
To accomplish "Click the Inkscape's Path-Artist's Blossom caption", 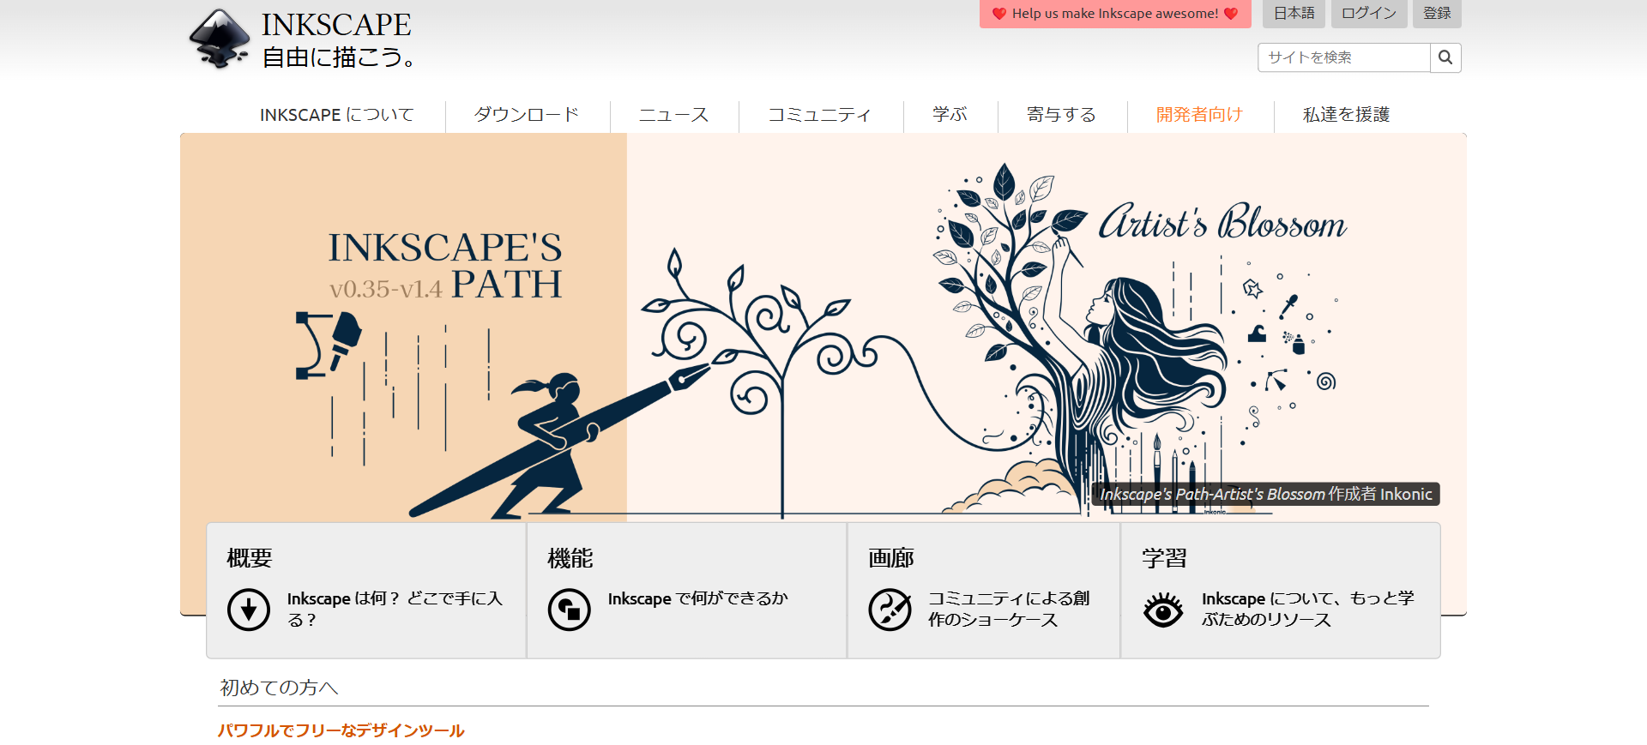I will [1266, 494].
